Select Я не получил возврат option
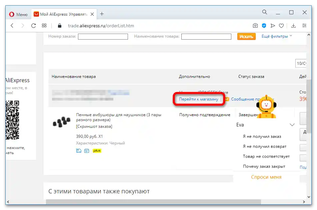Image resolution: width=317 pixels, height=210 pixels. 264,146
